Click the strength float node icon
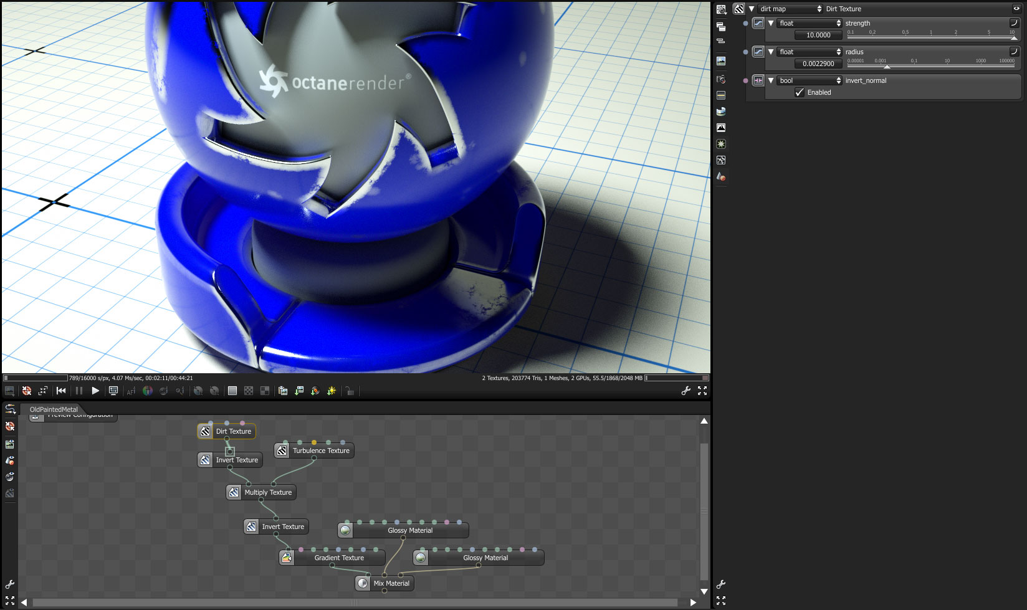Viewport: 1027px width, 610px height. (x=758, y=23)
